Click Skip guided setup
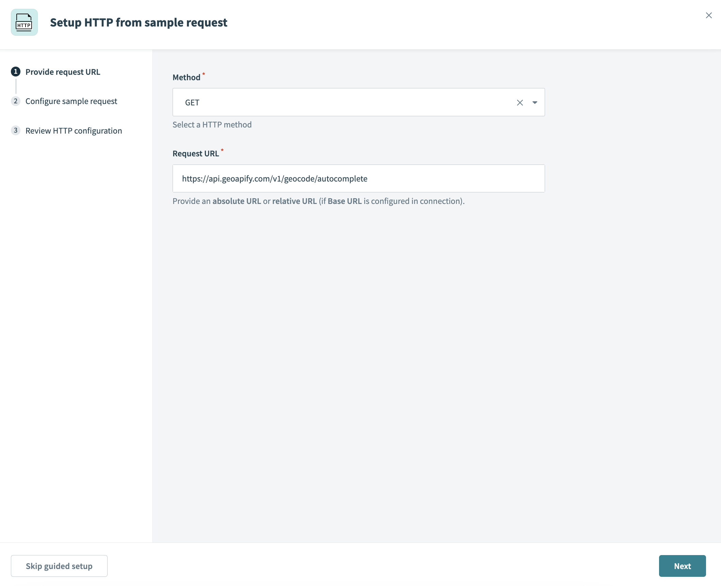The image size is (721, 586). 59,566
